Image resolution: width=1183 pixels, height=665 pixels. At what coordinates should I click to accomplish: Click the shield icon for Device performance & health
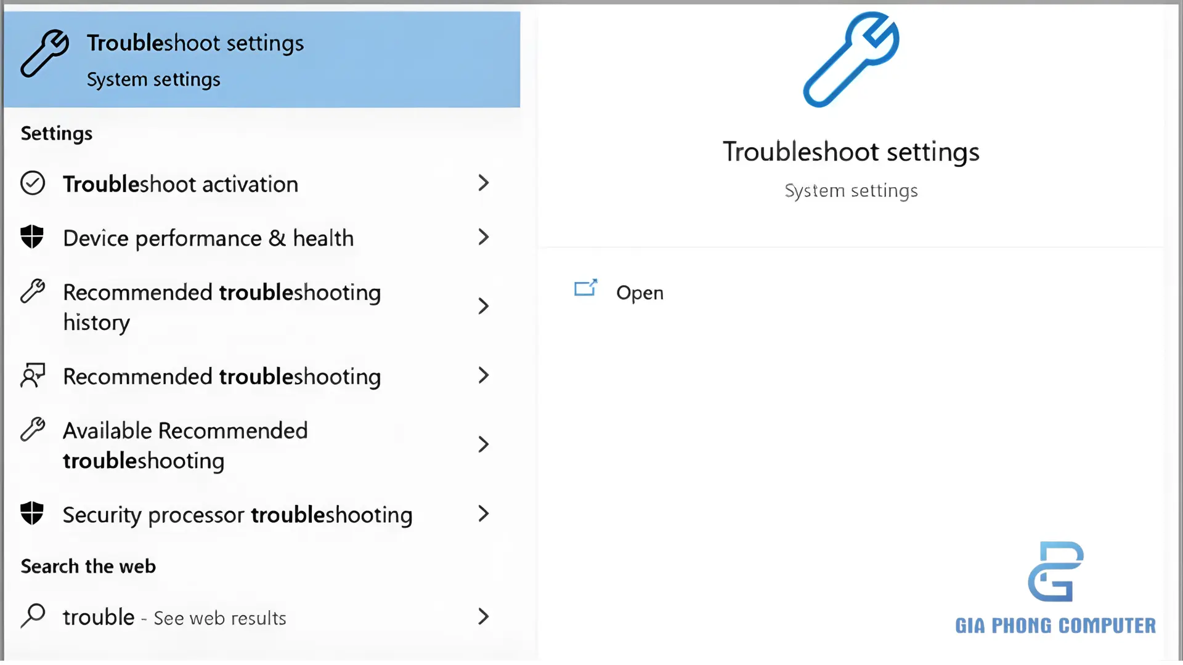pos(33,237)
